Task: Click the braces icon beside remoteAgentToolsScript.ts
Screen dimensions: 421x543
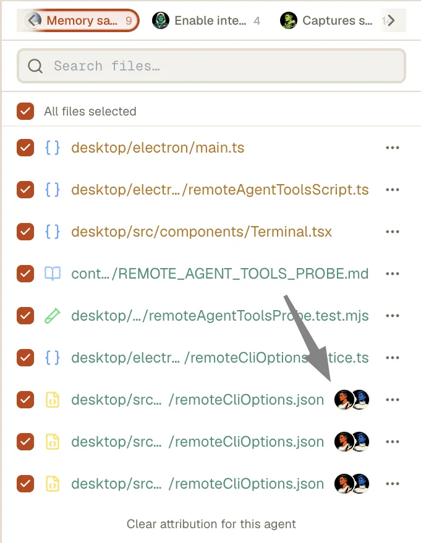Action: pos(53,190)
